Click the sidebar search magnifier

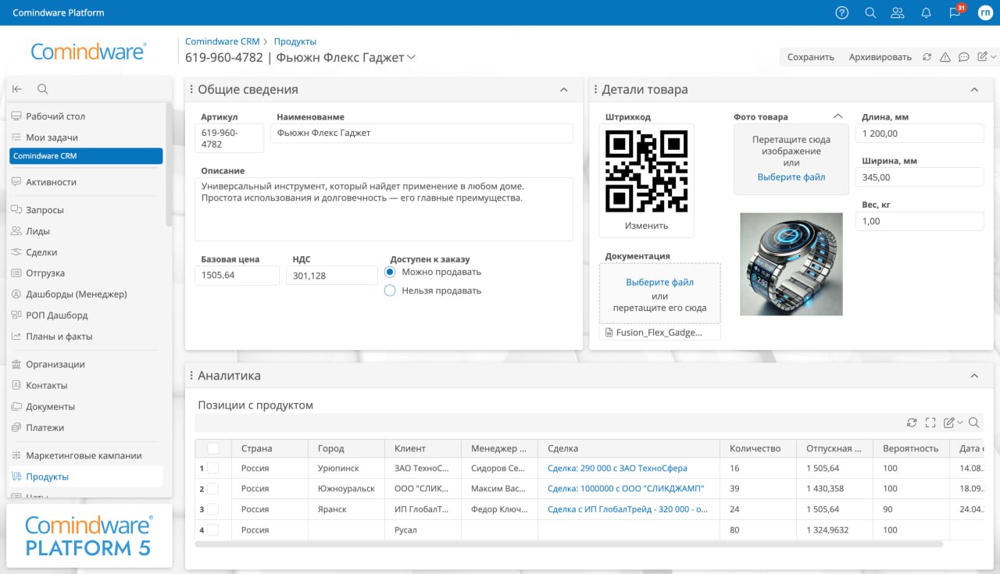click(43, 89)
